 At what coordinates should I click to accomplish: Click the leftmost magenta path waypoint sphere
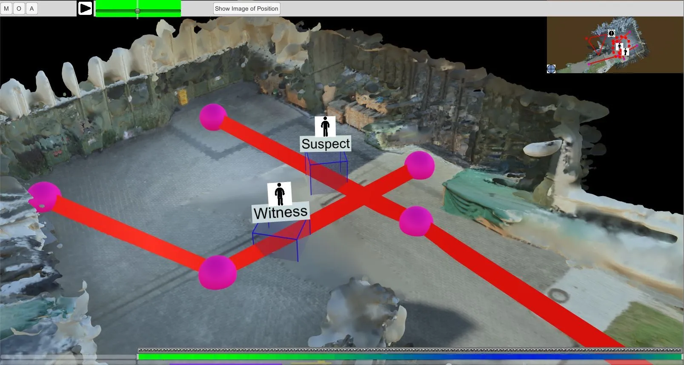(44, 197)
